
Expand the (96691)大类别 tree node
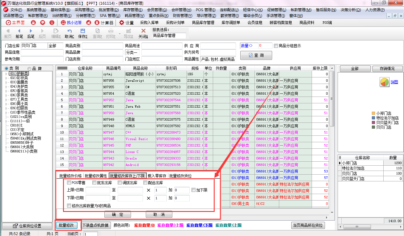(x=6, y=147)
